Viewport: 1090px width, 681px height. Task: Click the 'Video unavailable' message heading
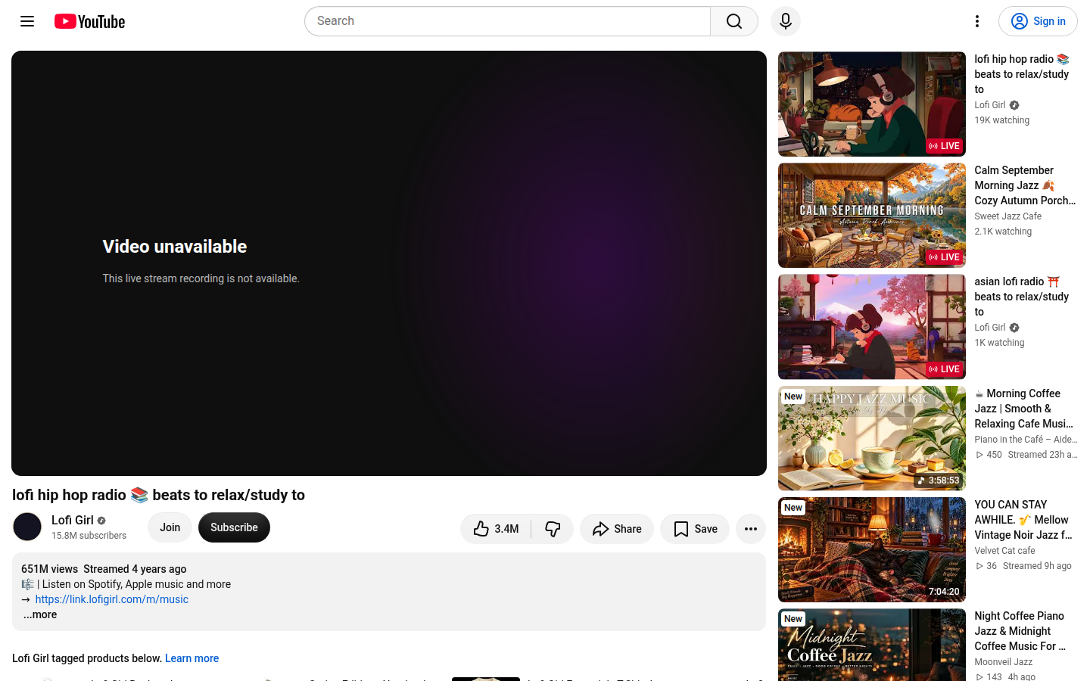175,247
